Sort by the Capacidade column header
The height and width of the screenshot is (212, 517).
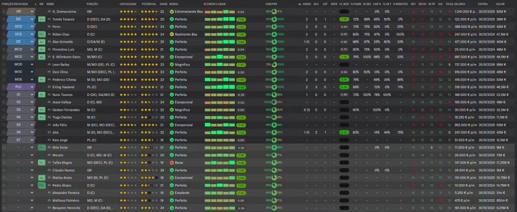click(127, 4)
